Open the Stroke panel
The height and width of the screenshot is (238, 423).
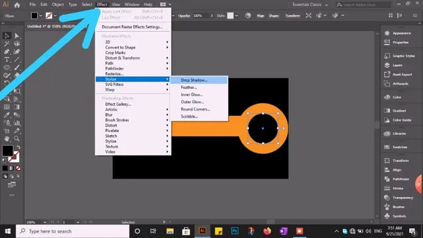tap(394, 188)
